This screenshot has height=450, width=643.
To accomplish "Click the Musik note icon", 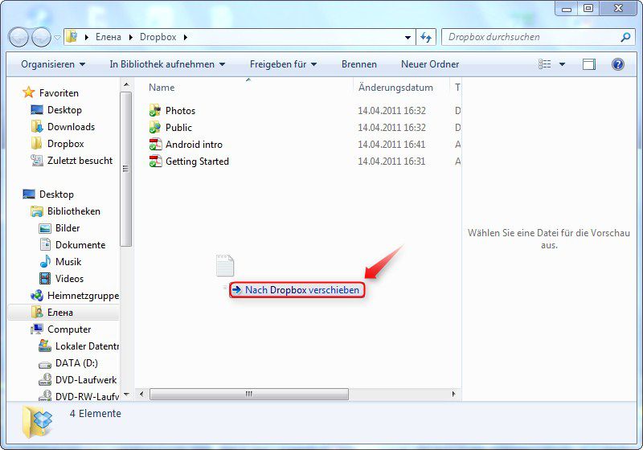I will tap(45, 261).
